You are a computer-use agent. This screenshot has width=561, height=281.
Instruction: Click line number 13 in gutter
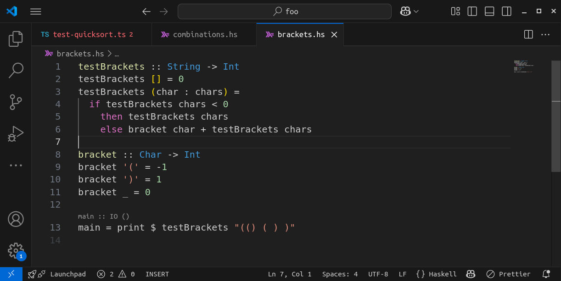(55, 228)
